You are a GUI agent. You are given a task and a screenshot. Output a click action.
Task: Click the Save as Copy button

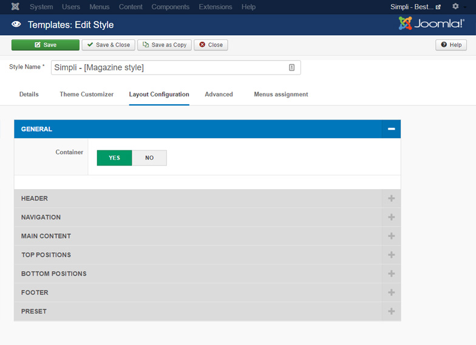pyautogui.click(x=165, y=45)
